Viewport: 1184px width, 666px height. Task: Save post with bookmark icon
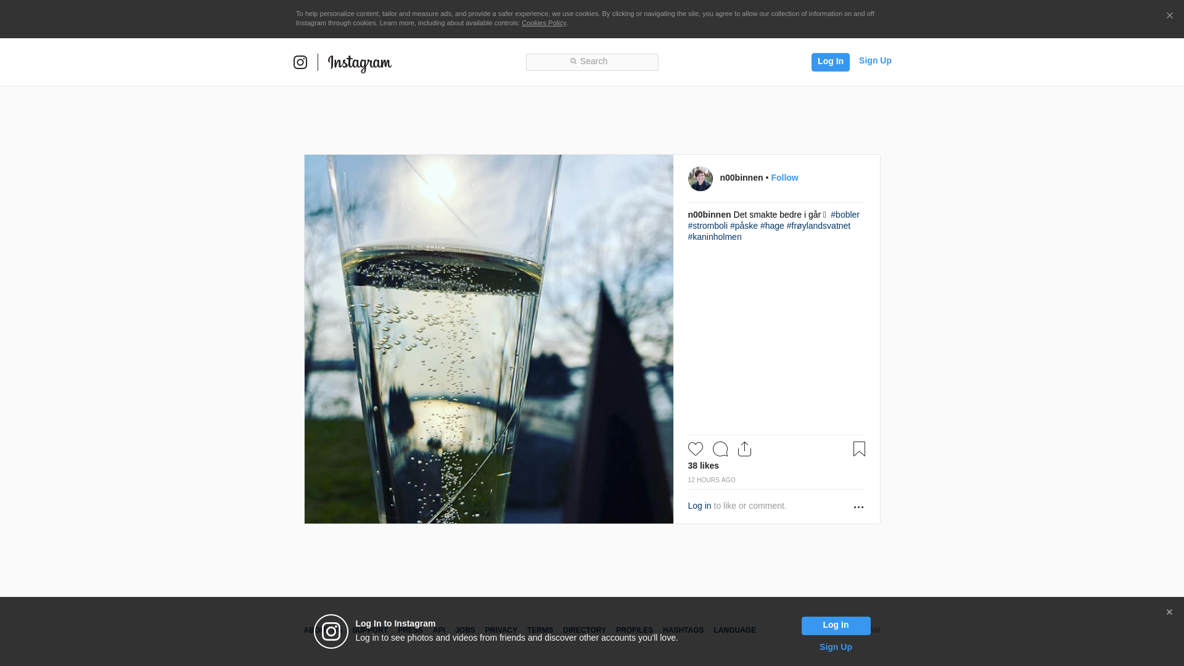[x=859, y=449]
